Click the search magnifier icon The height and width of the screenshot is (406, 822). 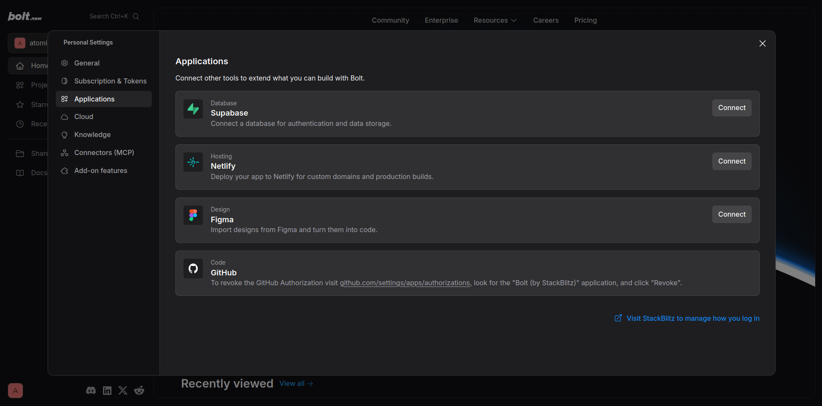[x=136, y=16]
